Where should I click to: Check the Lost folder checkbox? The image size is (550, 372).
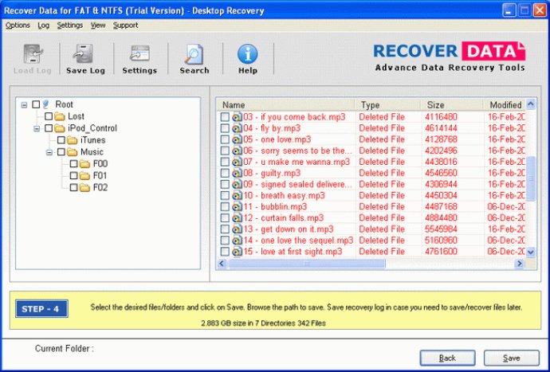coord(49,116)
